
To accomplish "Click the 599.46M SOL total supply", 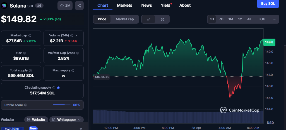I will [21, 76].
